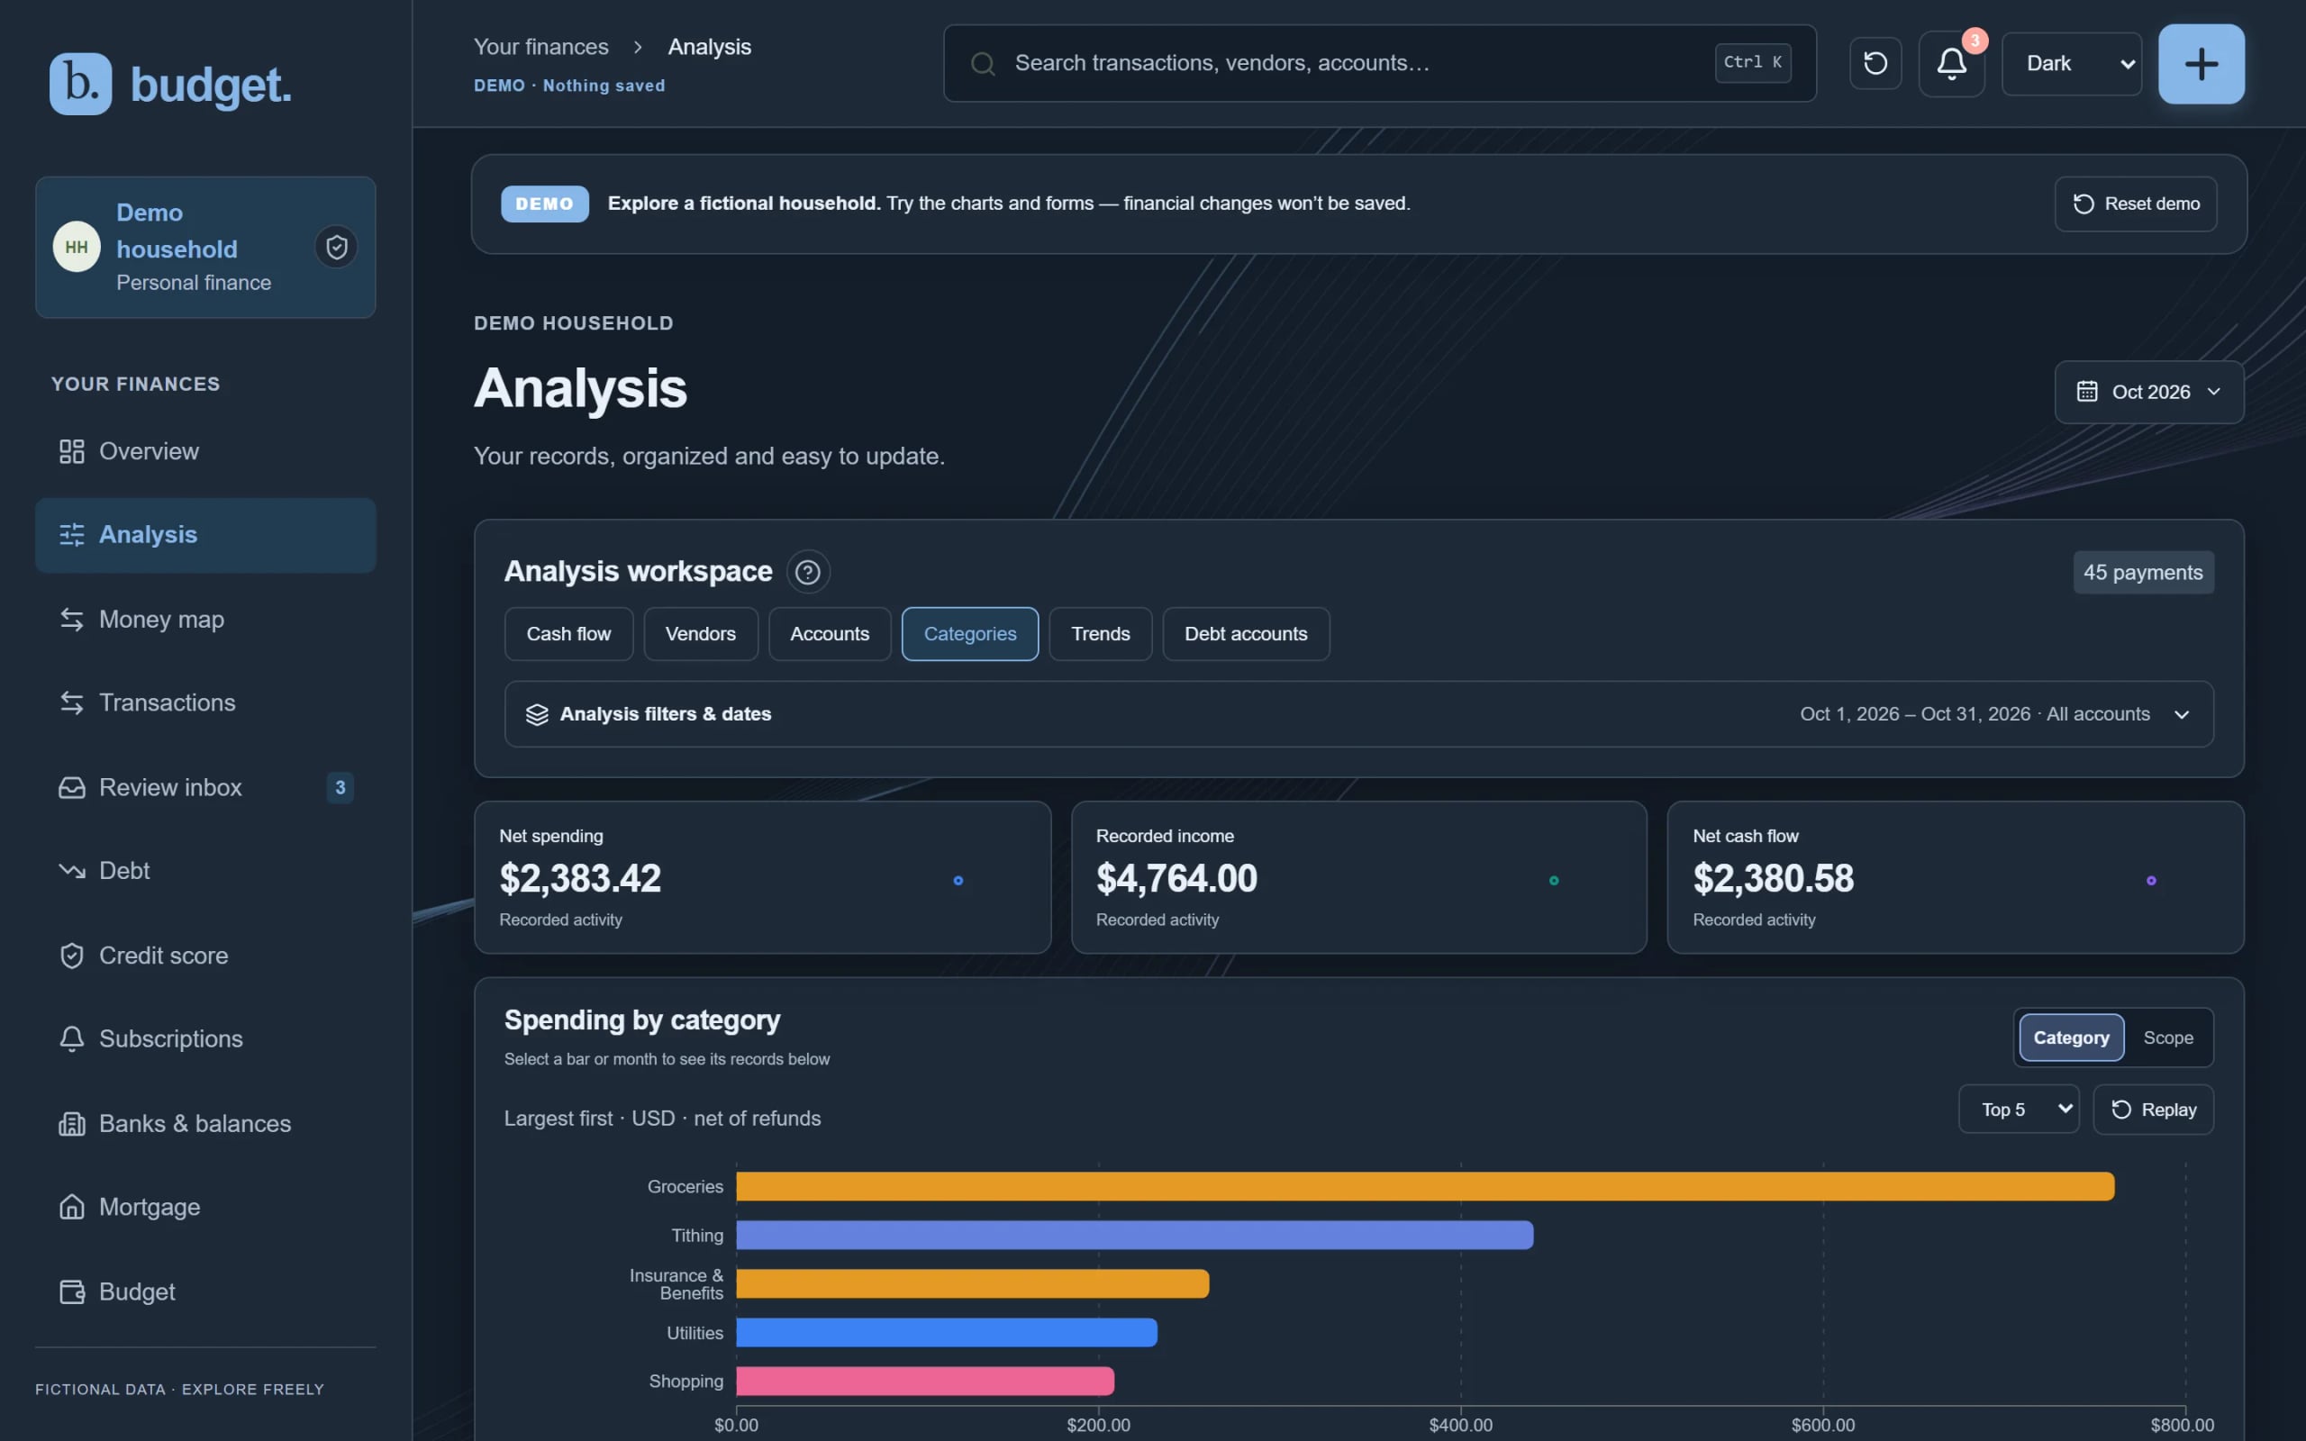Click the Net spending blue dot indicator
Image resolution: width=2306 pixels, height=1441 pixels.
tap(958, 881)
